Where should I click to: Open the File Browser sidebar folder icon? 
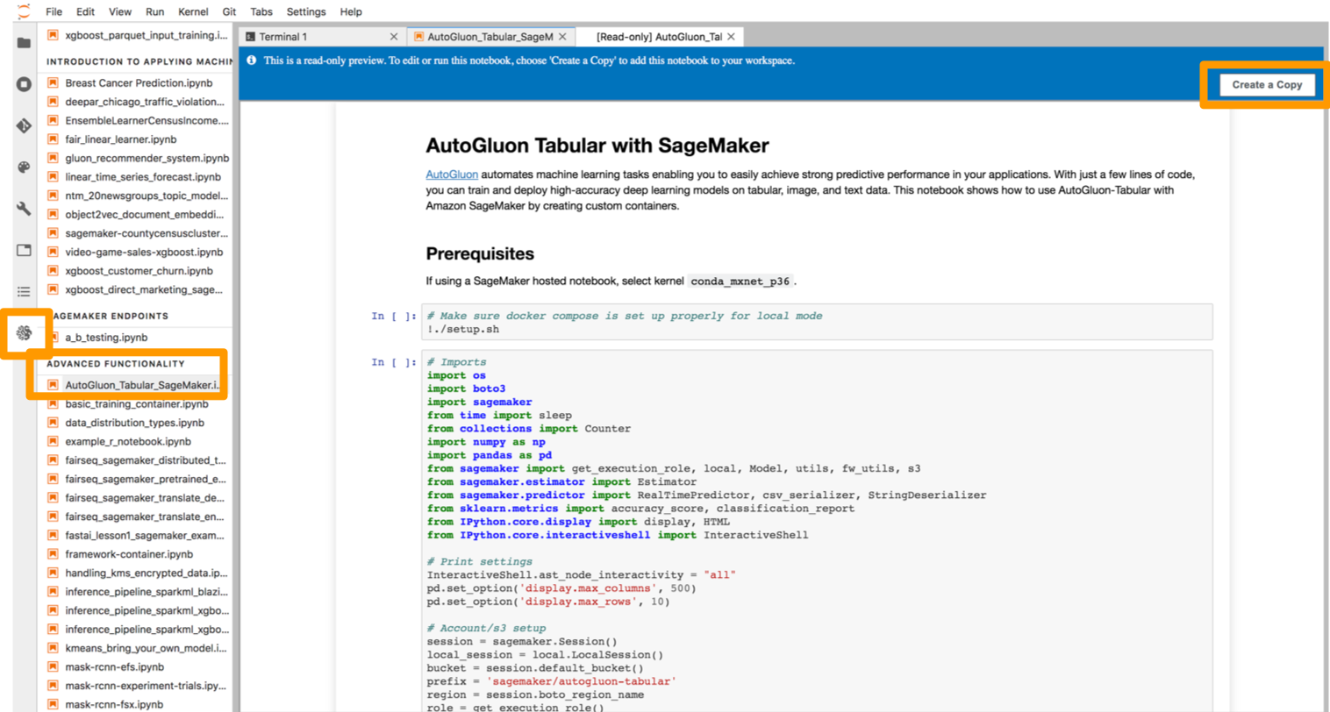[24, 42]
